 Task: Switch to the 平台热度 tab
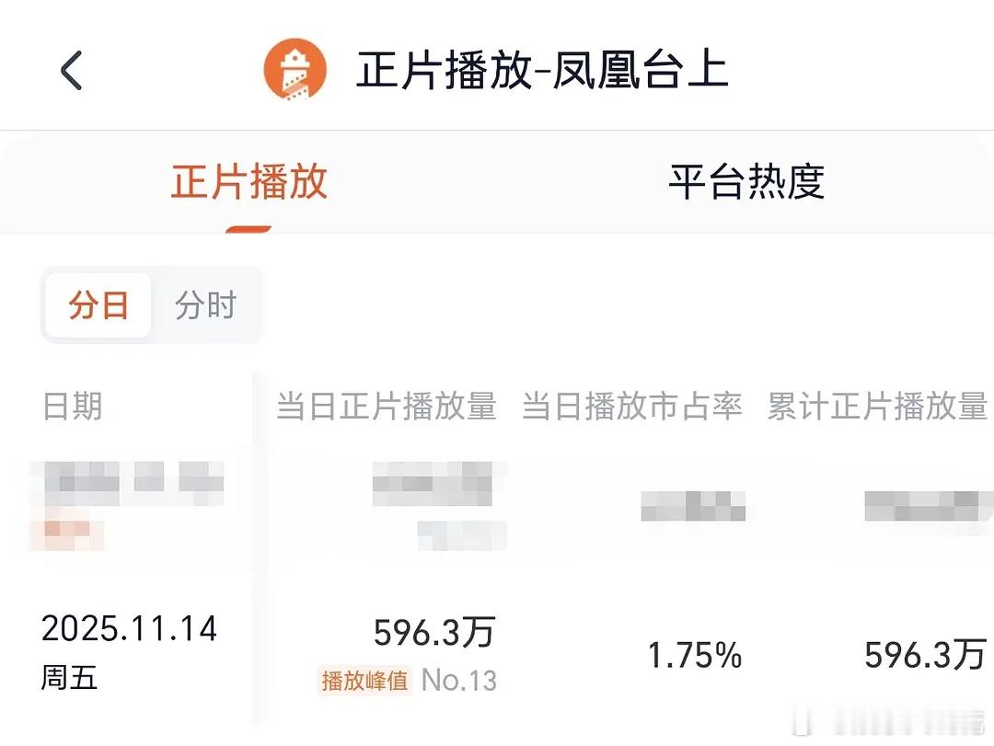pos(747,182)
